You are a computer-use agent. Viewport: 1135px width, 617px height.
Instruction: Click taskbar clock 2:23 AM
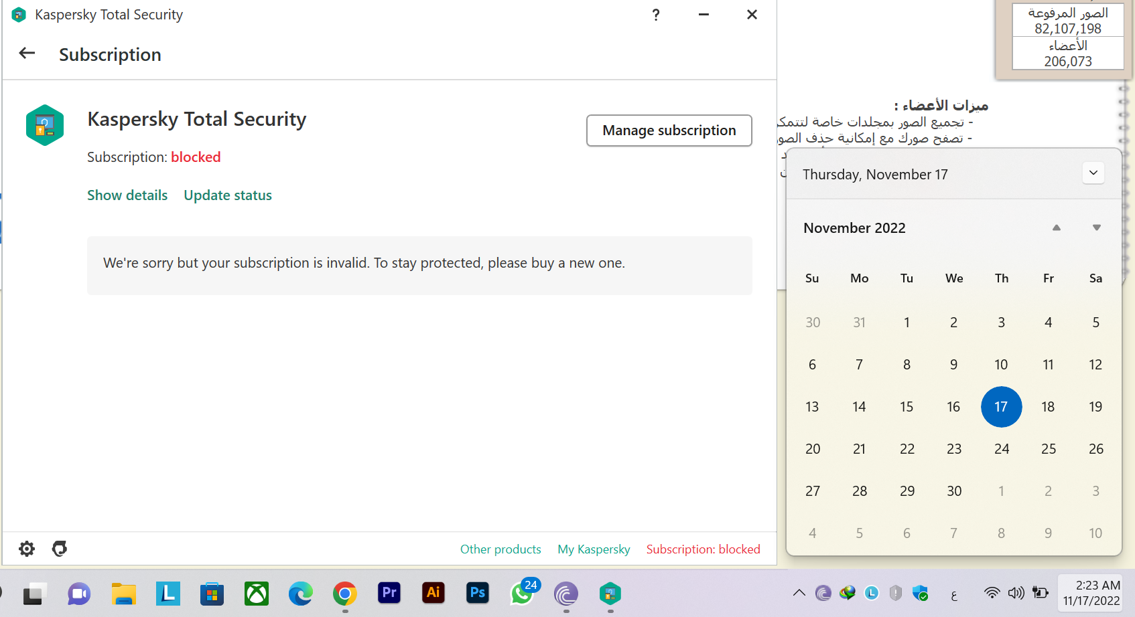1091,593
